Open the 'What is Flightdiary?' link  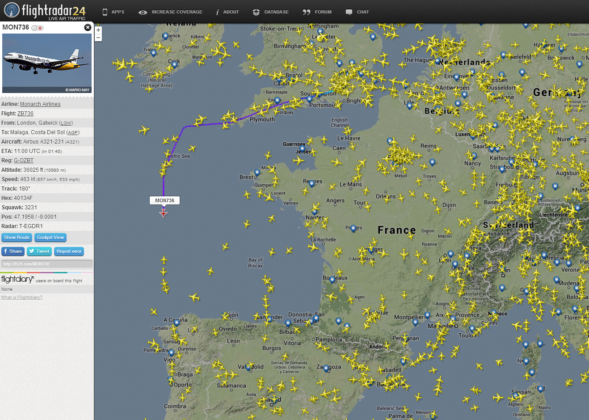pos(21,297)
